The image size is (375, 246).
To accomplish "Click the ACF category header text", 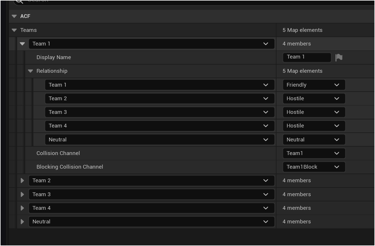I will tap(25, 16).
